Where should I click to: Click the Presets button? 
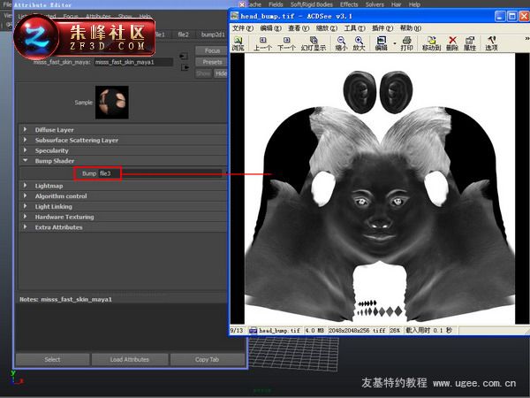point(212,62)
